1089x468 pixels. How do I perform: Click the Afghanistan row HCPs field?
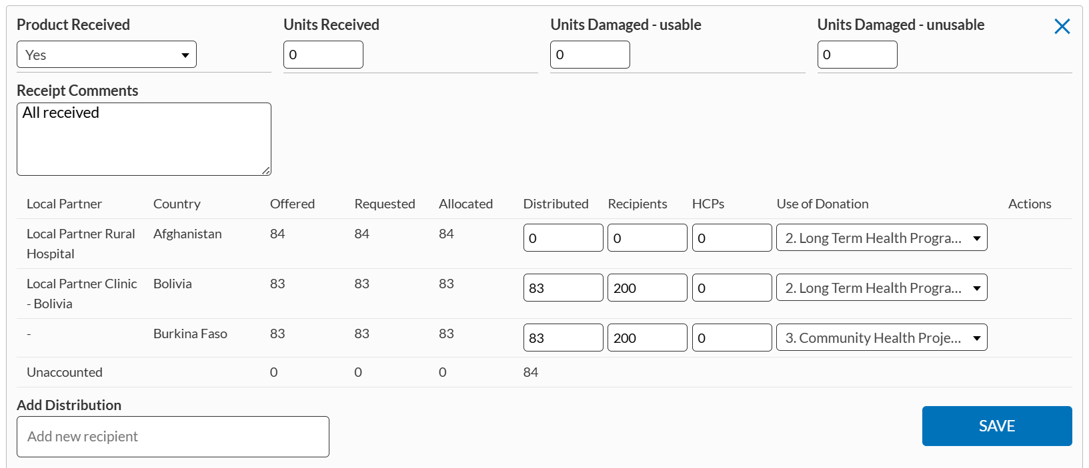point(732,238)
